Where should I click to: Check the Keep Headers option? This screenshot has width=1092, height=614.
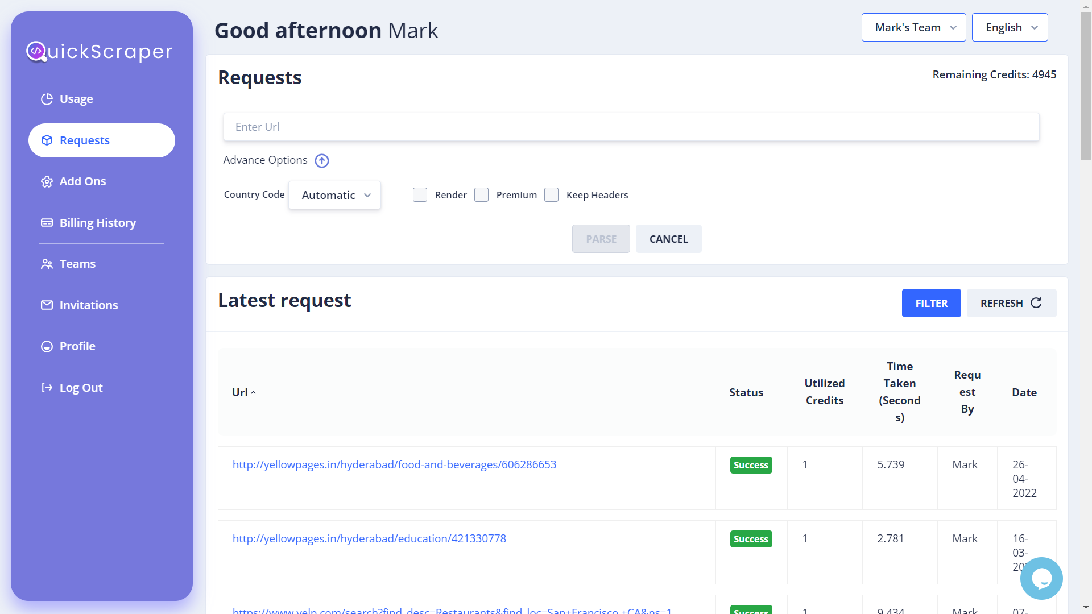click(551, 195)
